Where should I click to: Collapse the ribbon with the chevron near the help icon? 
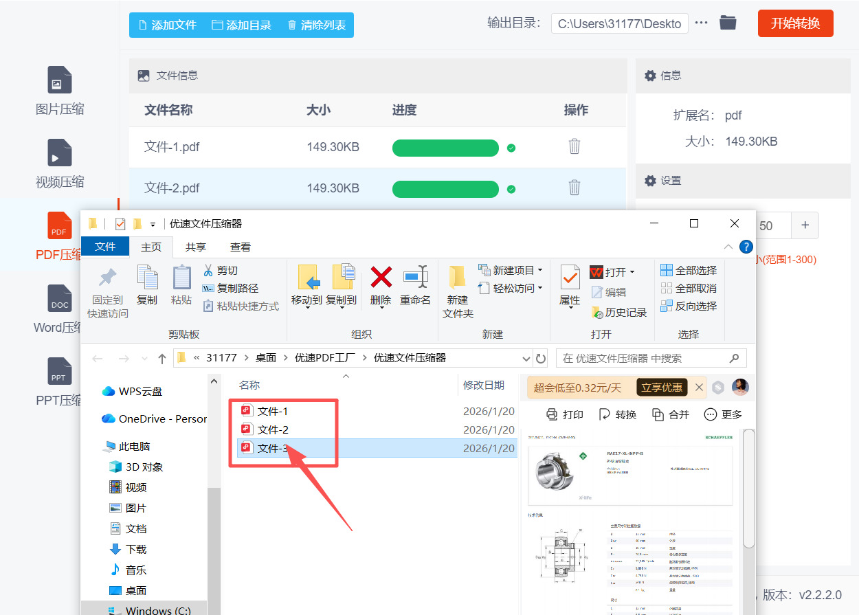(x=727, y=246)
